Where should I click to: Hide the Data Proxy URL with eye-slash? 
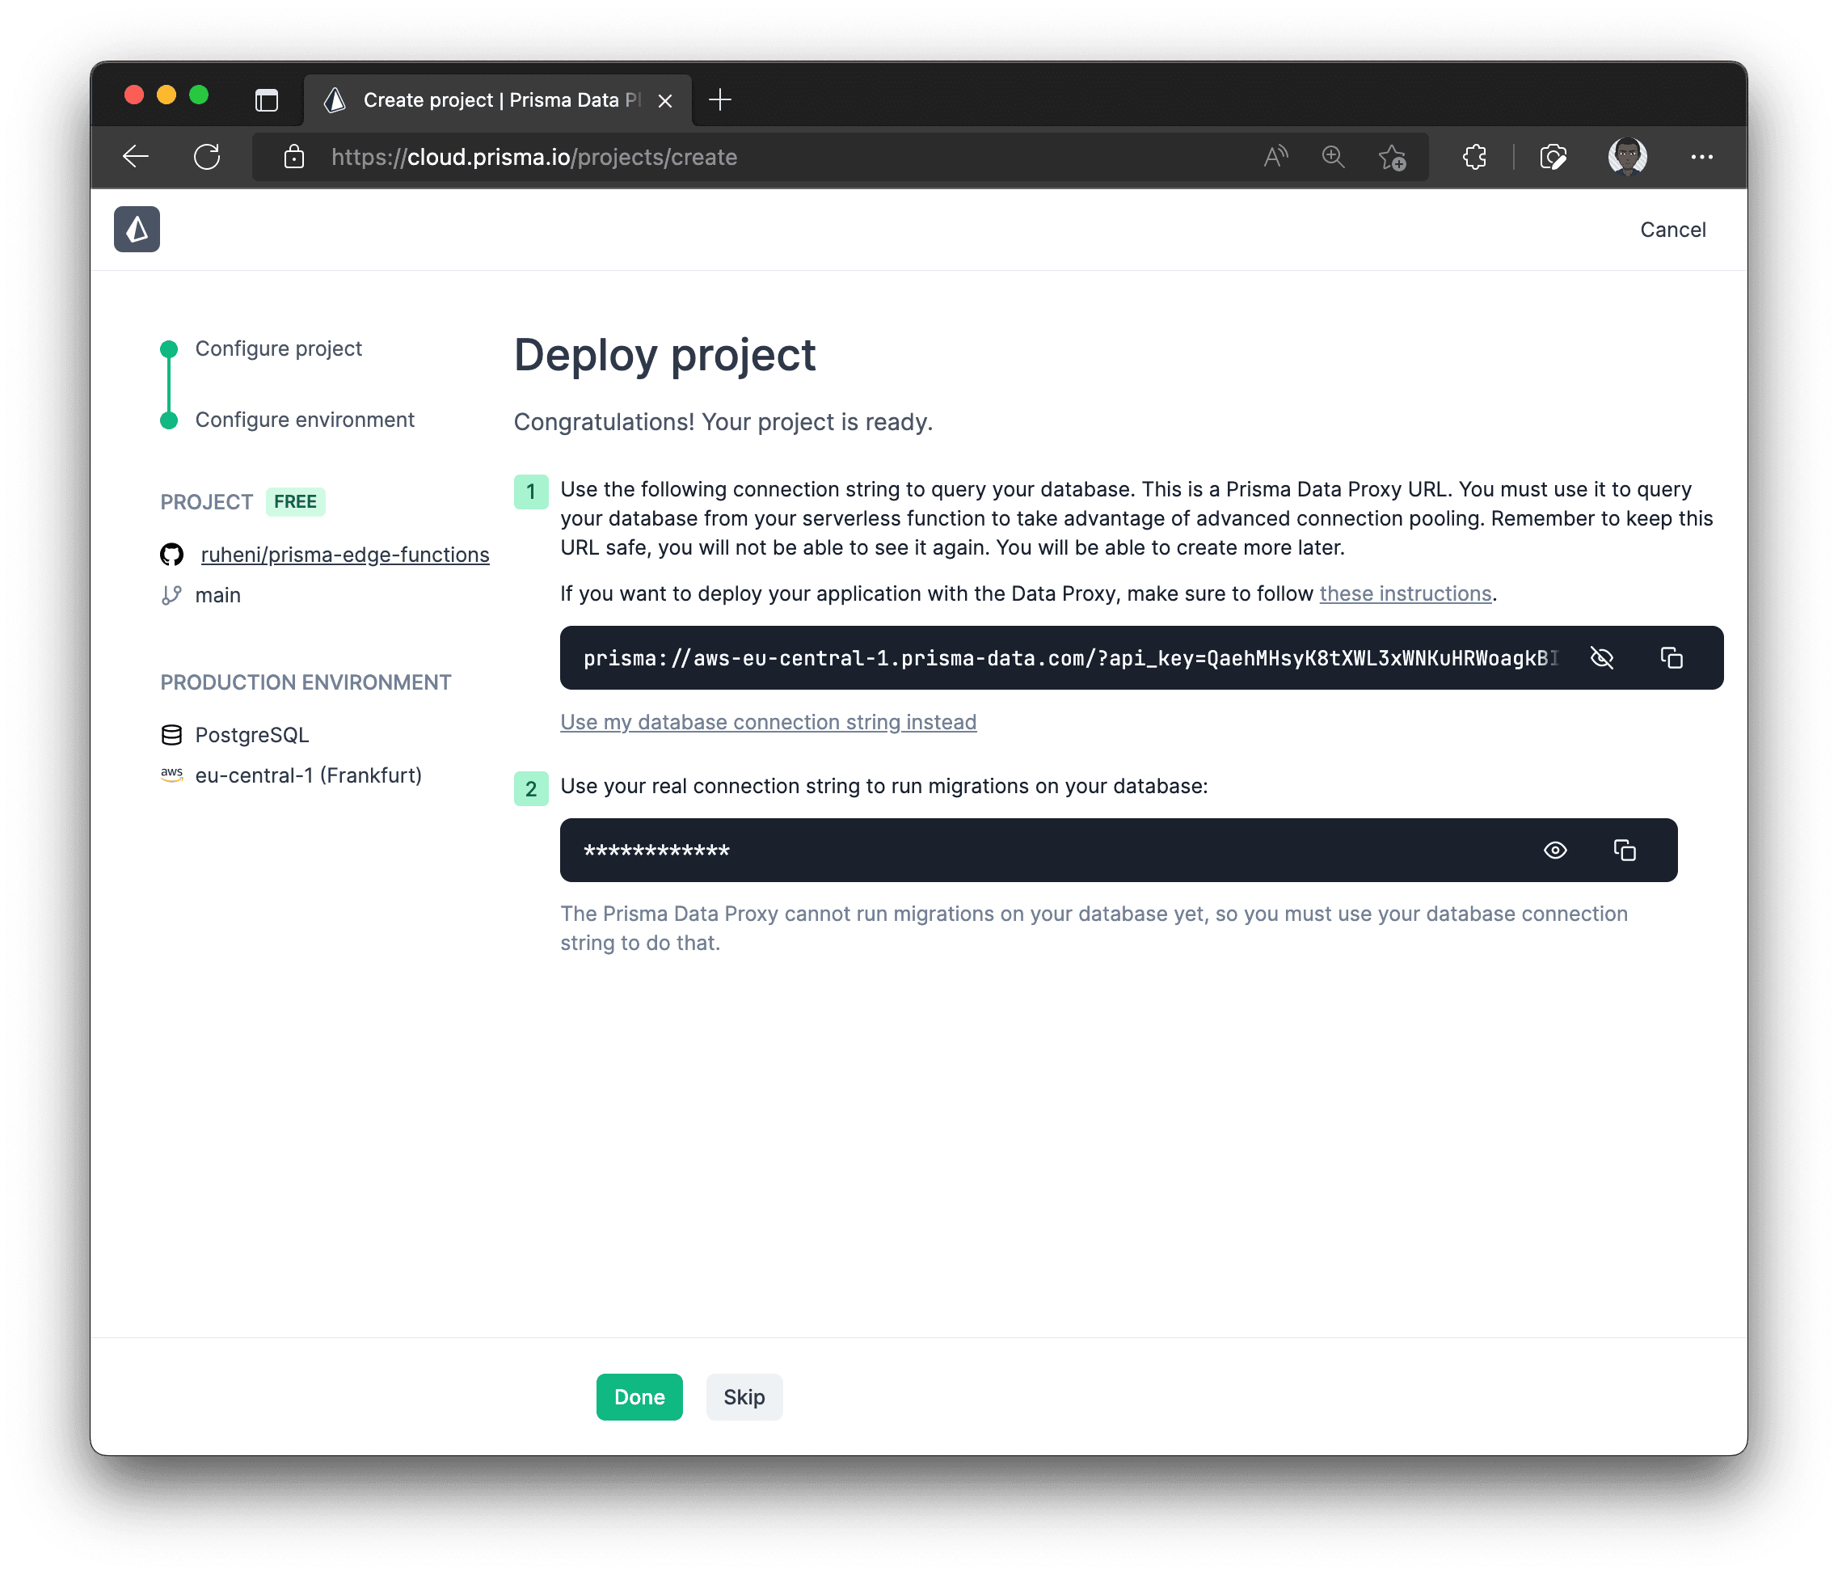coord(1602,657)
